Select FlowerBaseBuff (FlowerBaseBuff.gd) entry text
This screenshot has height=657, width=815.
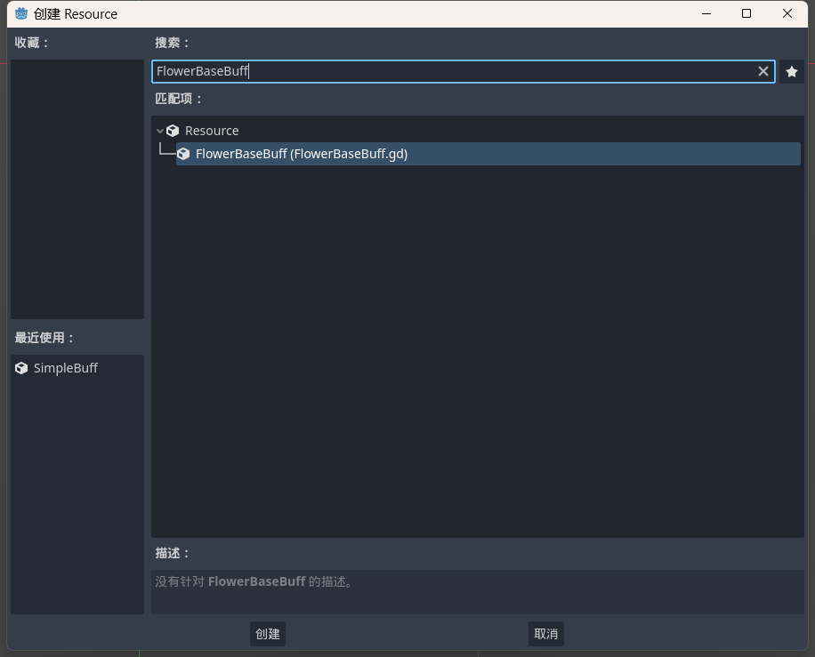301,154
